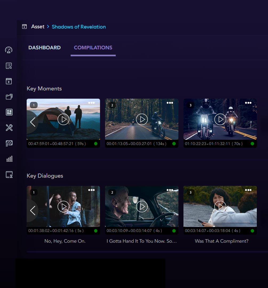
Task: Play the 'I Gotta Hand It To You' clip
Action: (142, 207)
